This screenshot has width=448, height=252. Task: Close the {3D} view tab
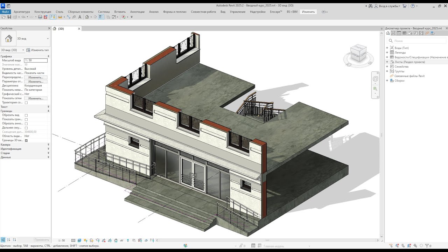(x=79, y=29)
